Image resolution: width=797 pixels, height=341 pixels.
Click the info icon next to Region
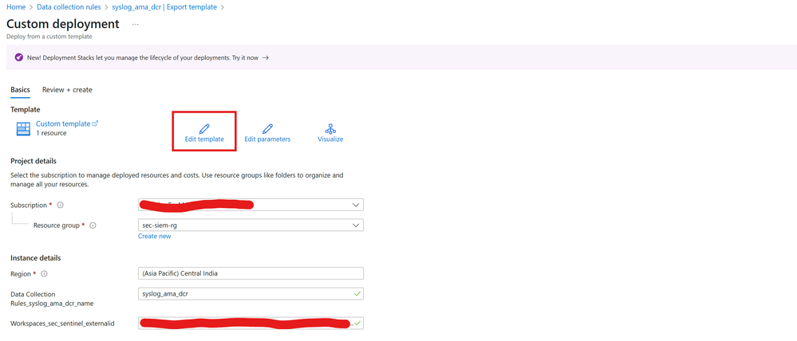(44, 273)
